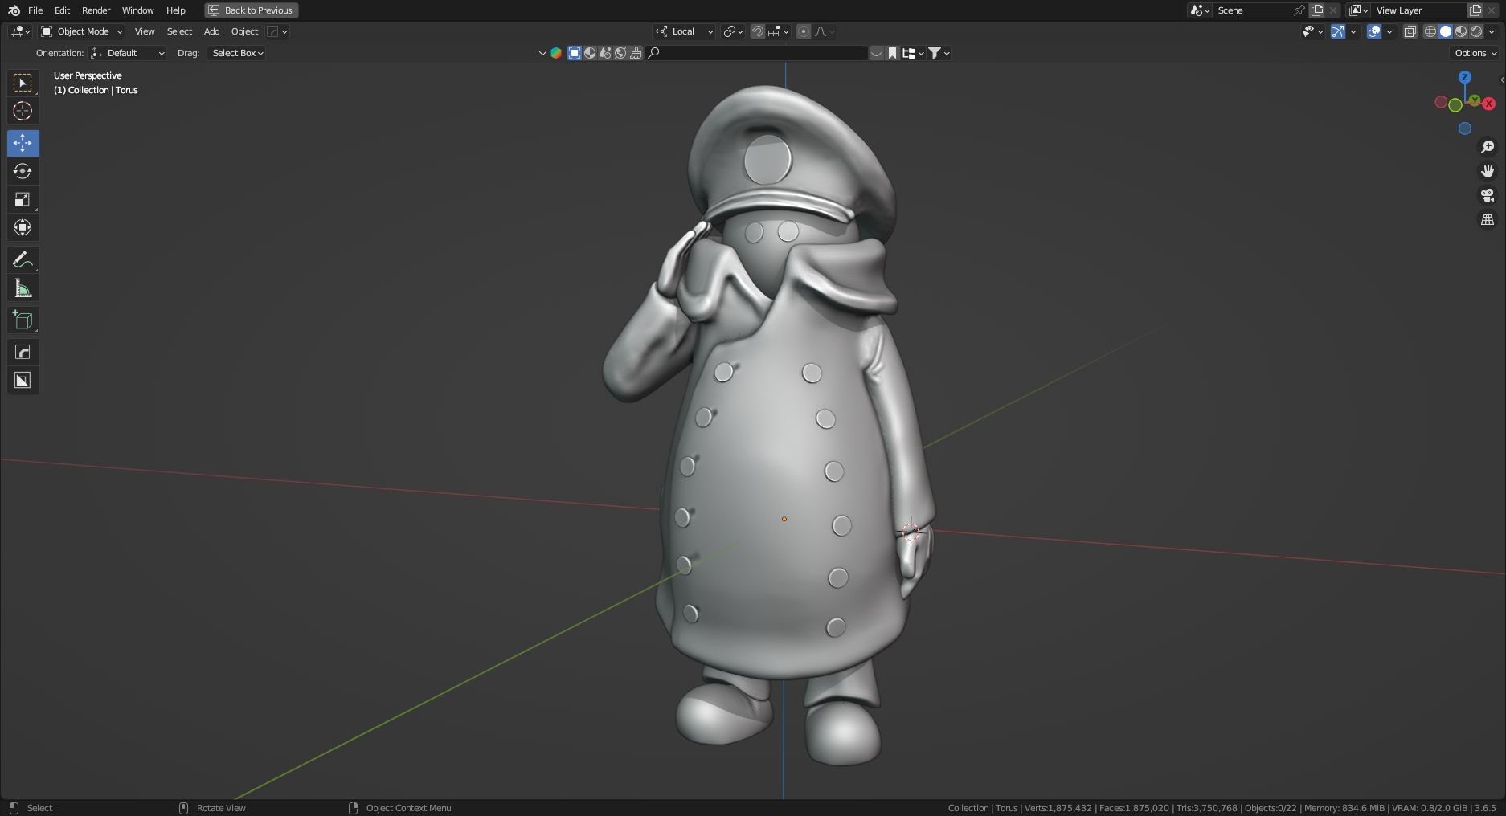Open the Window menu
1506x816 pixels.
(x=137, y=10)
